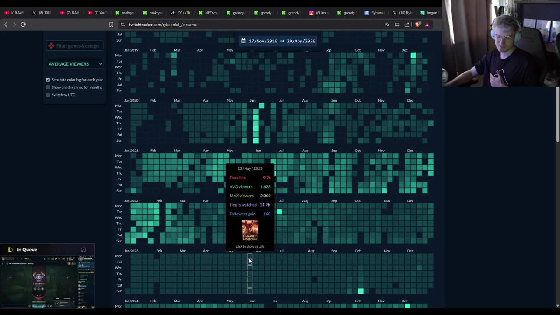Switch to the X tab labeled (10) Ryb
This screenshot has height=315, width=560.
402,13
